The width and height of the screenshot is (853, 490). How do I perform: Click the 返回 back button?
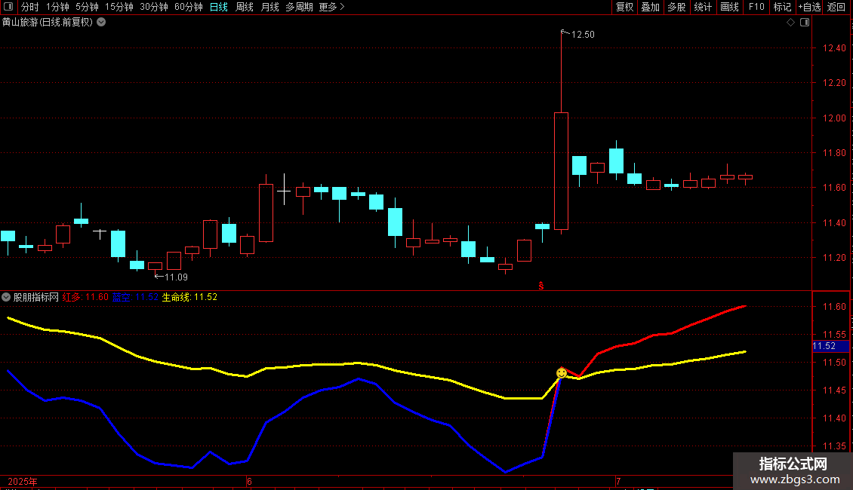836,7
